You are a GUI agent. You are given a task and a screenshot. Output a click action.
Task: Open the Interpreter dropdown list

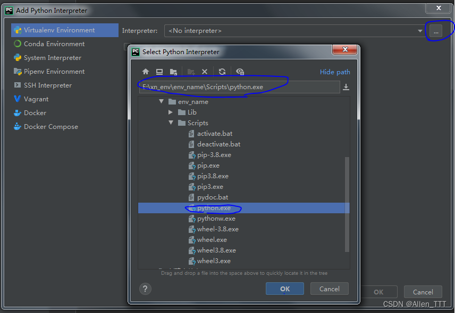[420, 31]
